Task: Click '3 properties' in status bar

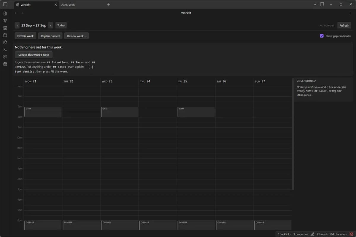Action: (301, 234)
